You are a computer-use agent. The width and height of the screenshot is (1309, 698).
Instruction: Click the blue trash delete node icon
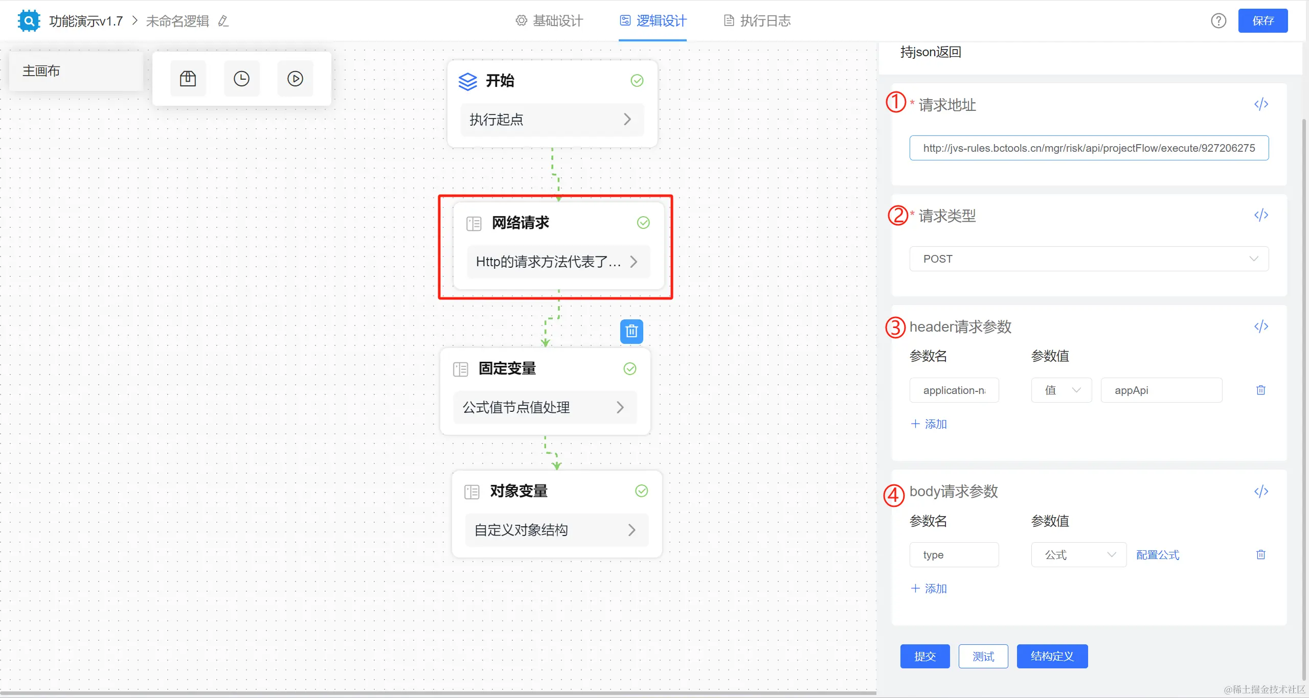point(631,332)
